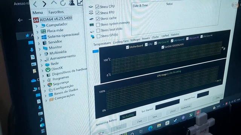Open Microsoft Store from the taskbar
This screenshot has width=241, height=135.
[x=167, y=123]
